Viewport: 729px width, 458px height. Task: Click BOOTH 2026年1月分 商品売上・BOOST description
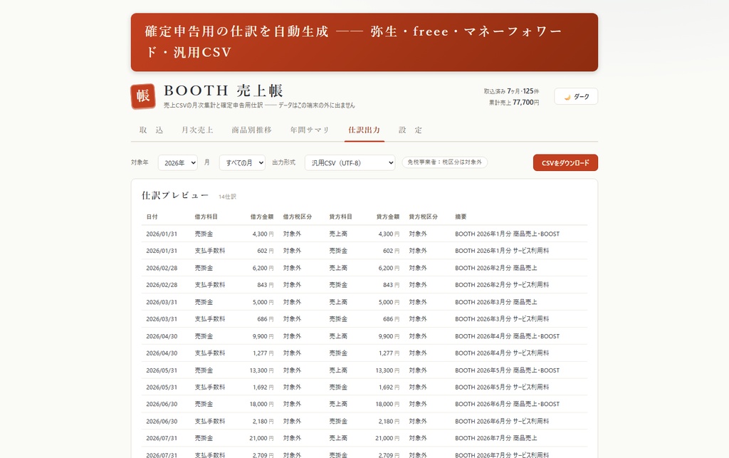pos(507,234)
